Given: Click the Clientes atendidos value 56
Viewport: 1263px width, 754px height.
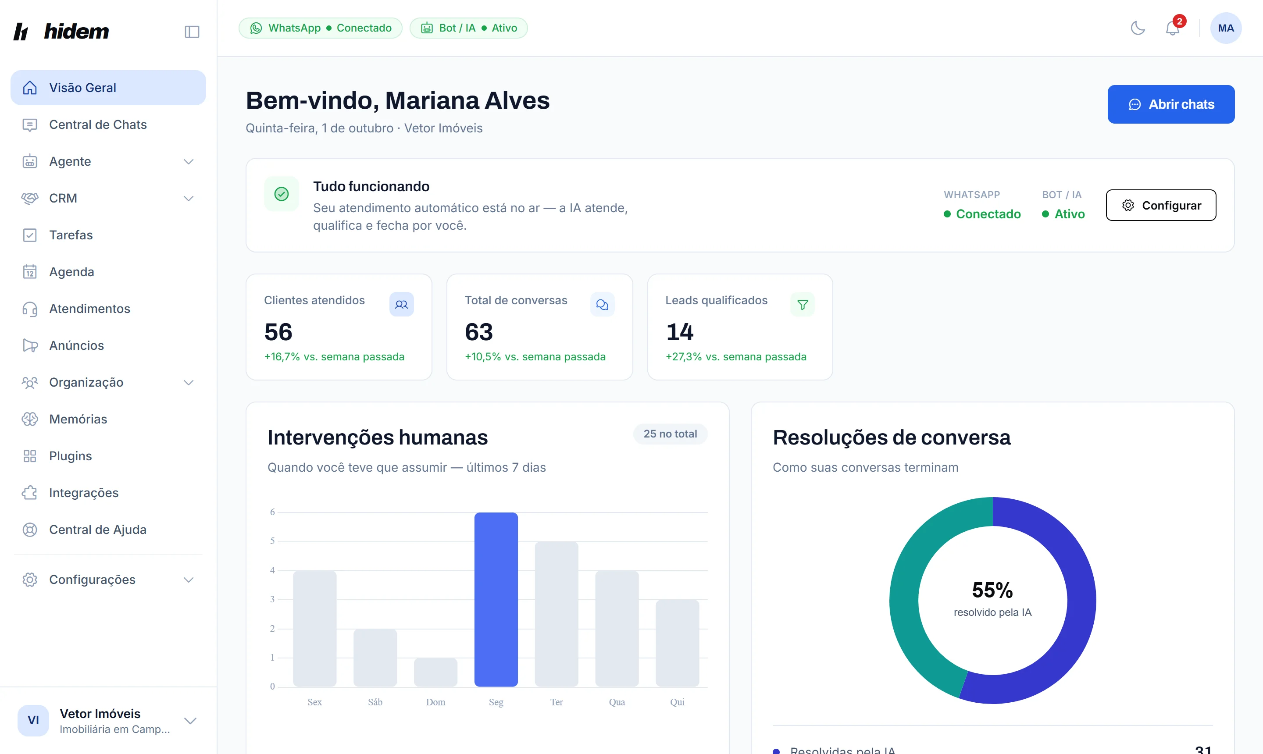Looking at the screenshot, I should point(278,332).
